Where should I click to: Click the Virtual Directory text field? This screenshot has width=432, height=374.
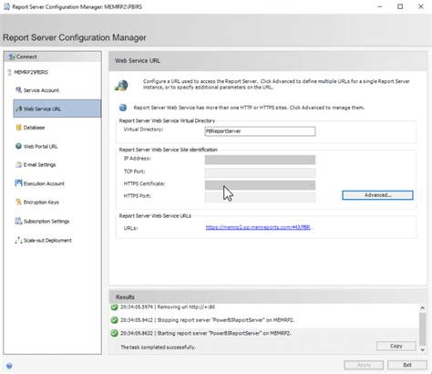(260, 131)
